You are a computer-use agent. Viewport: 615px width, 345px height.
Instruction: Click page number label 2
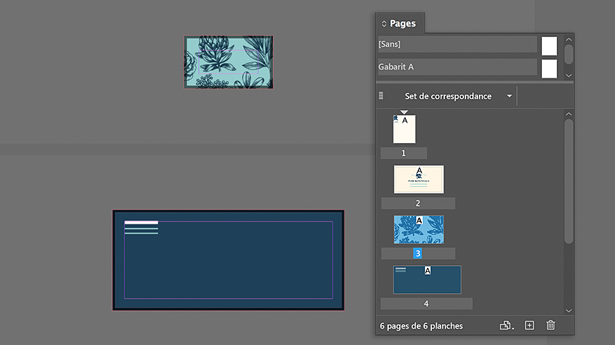[x=418, y=203]
